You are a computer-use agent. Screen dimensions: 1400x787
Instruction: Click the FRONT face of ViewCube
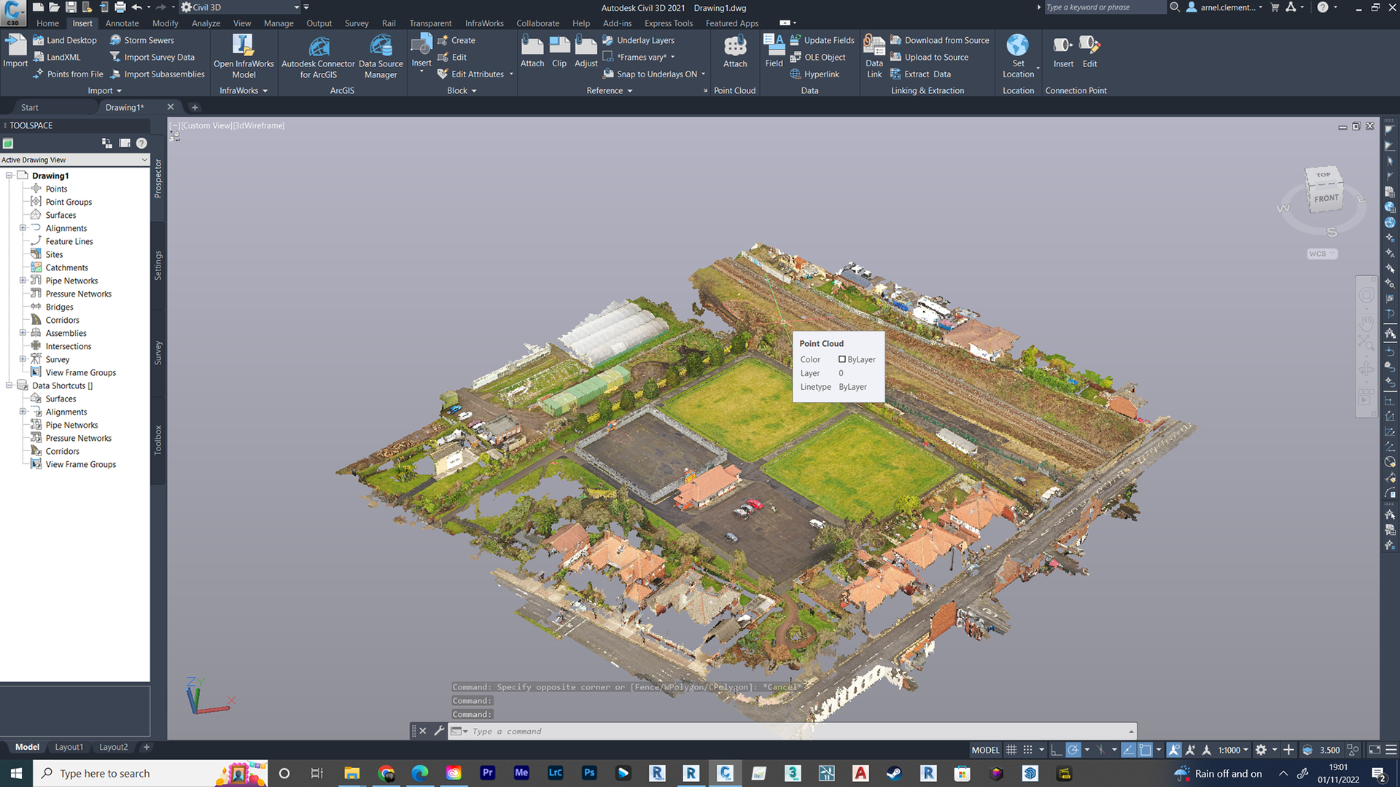[x=1326, y=198]
